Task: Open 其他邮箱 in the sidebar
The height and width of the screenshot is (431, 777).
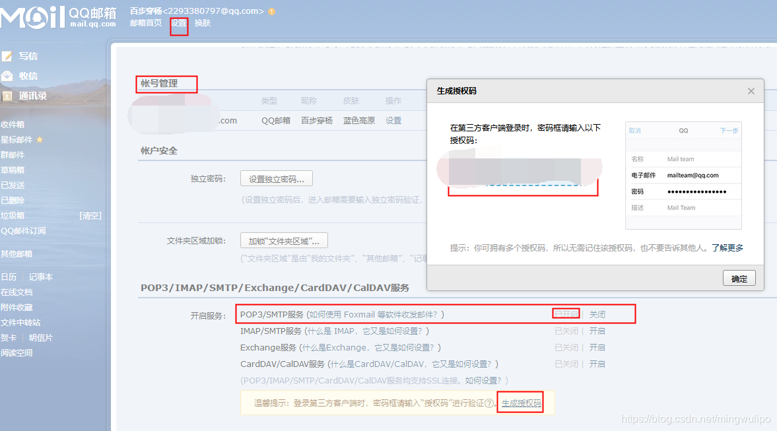Action: click(x=17, y=253)
